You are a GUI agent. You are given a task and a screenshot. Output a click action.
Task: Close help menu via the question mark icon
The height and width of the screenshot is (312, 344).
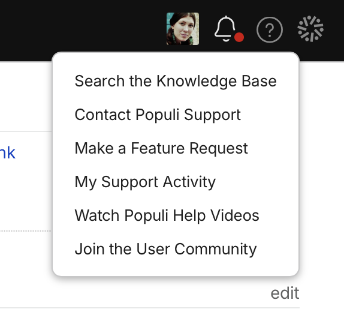(x=270, y=29)
